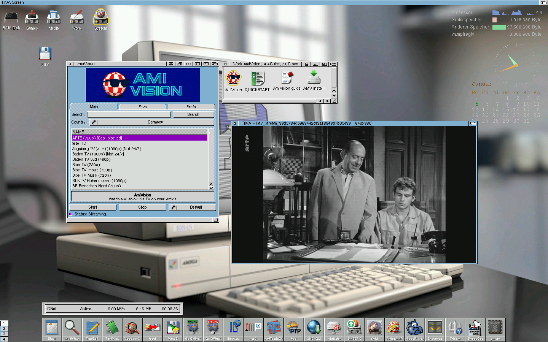
Task: Launch VirusZ from the dock
Action: 173,329
